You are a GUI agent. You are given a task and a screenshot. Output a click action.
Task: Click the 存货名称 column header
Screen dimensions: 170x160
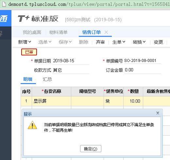51,92
